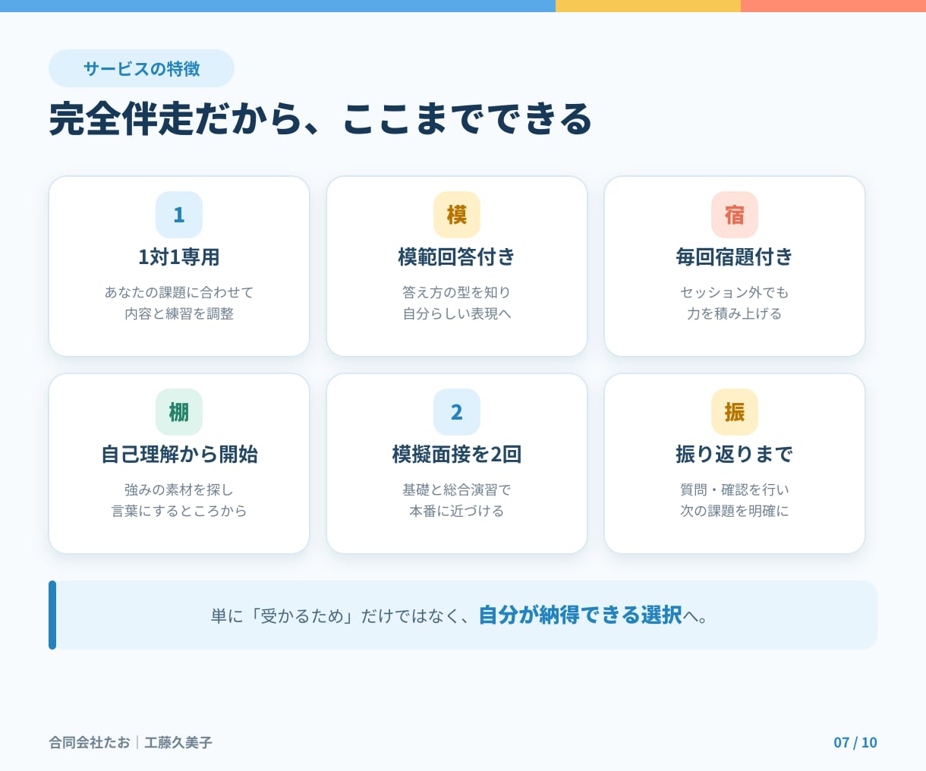Screen dimensions: 926x771
Task: Click the footer name 工藤久美子
Action: [178, 742]
